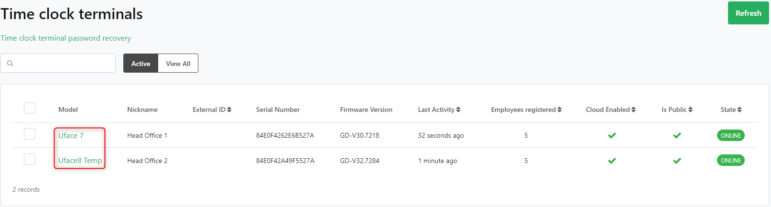
Task: Sort table by State column
Action: (731, 109)
